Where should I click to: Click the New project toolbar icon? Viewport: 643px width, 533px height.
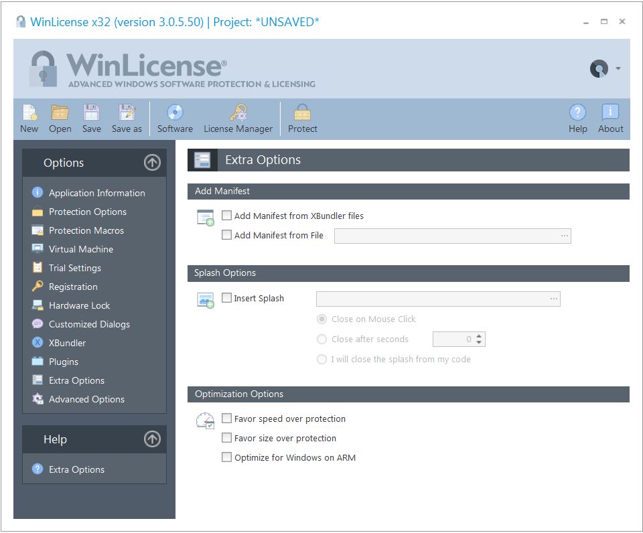(29, 112)
